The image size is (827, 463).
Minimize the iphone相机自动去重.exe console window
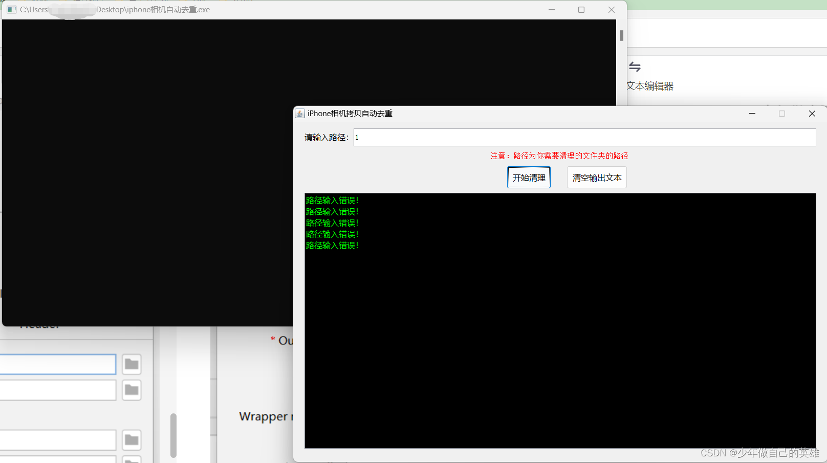click(x=552, y=10)
